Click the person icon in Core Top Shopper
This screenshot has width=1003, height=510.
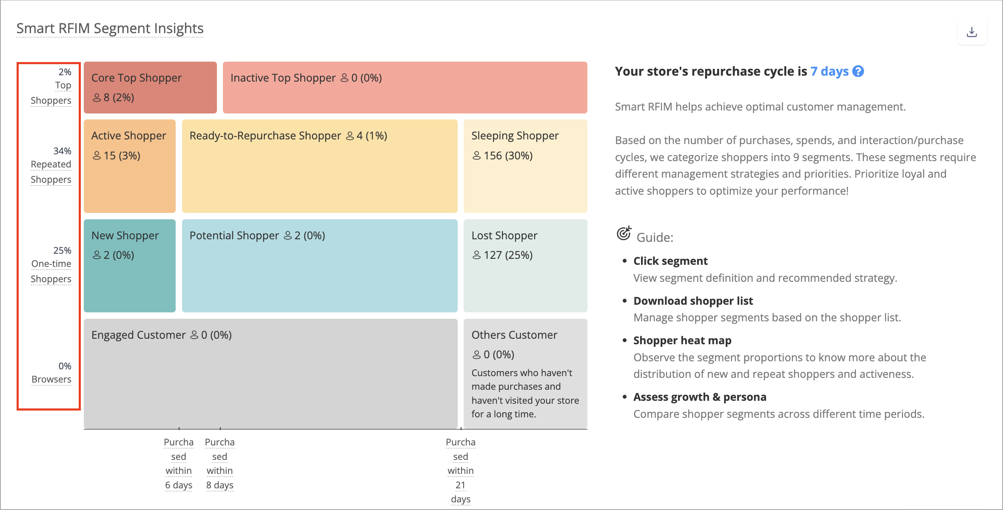tap(97, 98)
